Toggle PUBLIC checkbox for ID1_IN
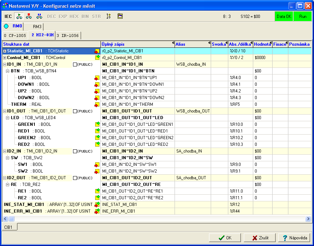The height and width of the screenshot is (246, 314). click(75, 65)
